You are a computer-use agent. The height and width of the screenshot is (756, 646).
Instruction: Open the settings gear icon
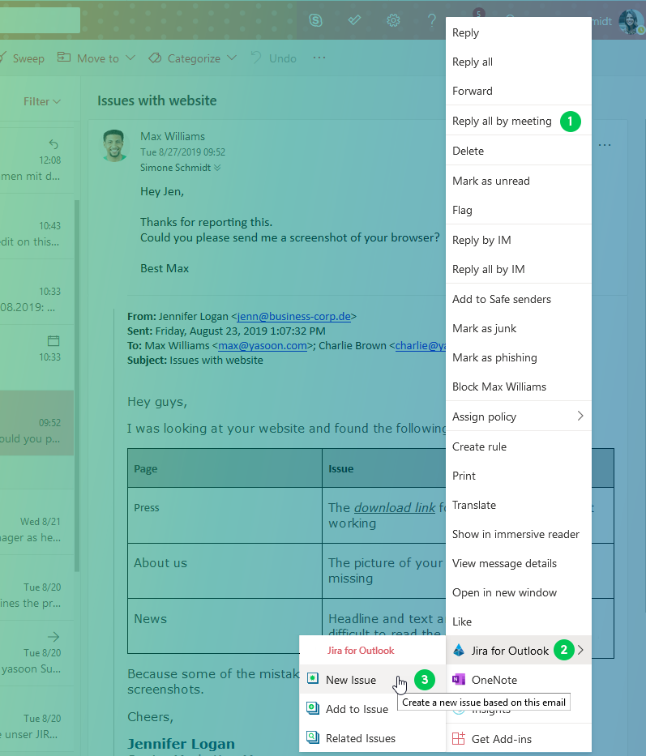(x=393, y=20)
